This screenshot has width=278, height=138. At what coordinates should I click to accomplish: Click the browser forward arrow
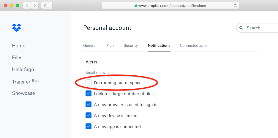pyautogui.click(x=35, y=5)
